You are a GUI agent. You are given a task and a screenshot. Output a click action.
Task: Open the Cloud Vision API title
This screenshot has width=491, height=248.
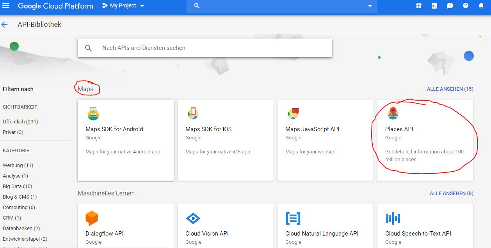[x=207, y=234]
